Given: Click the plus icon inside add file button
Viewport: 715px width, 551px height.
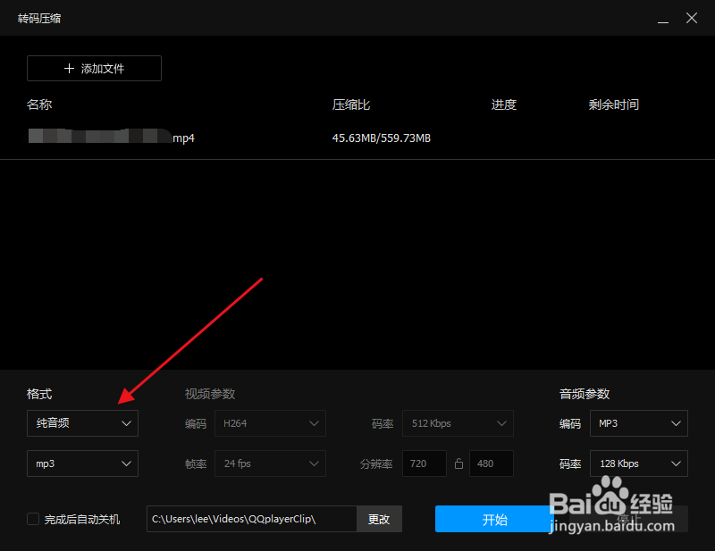Looking at the screenshot, I should (x=68, y=68).
